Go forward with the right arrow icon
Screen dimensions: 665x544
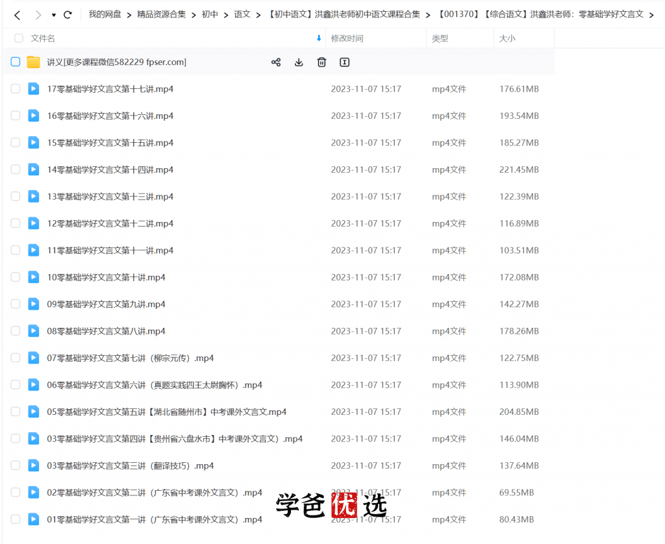[38, 16]
